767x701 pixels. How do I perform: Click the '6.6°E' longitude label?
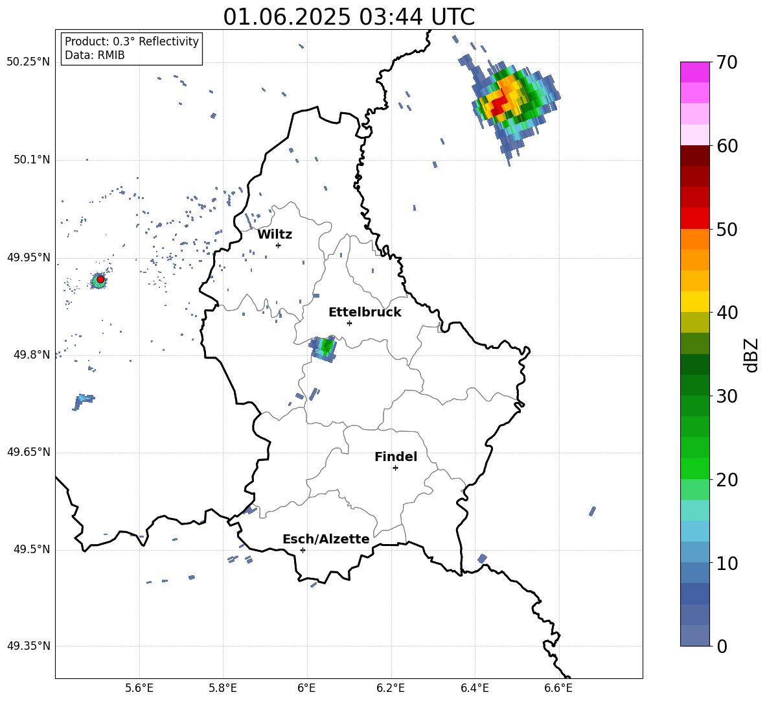[558, 689]
